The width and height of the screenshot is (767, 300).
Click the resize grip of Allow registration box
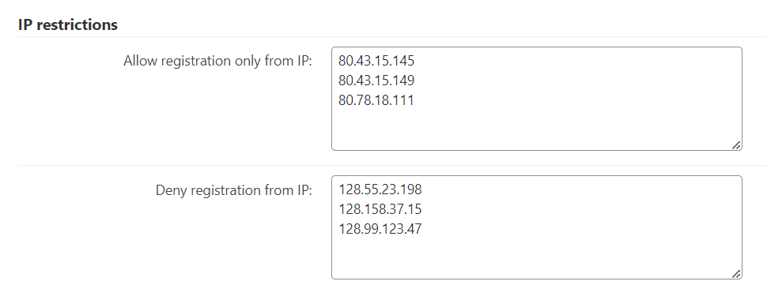(736, 145)
